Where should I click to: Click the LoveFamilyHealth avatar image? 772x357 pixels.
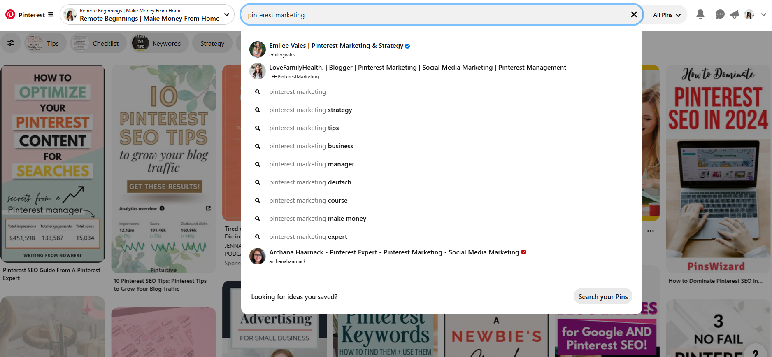[258, 71]
